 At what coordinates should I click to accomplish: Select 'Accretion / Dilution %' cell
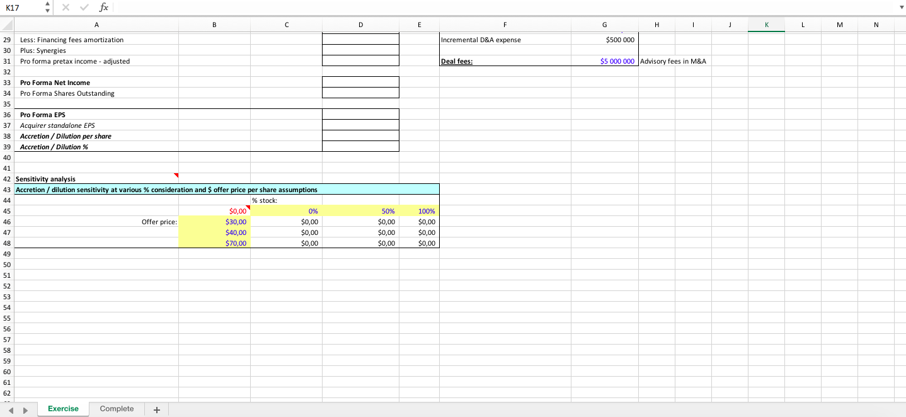96,147
